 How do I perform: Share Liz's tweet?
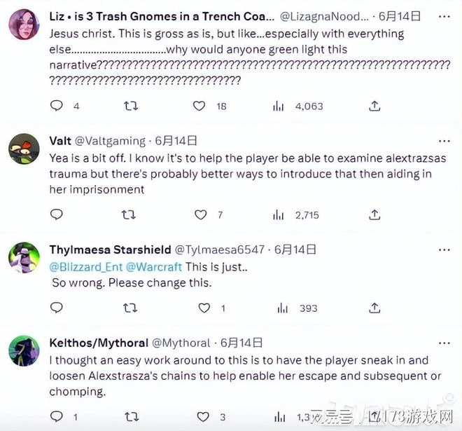click(x=374, y=106)
